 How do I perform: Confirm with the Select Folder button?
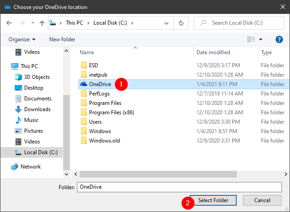pyautogui.click(x=213, y=200)
